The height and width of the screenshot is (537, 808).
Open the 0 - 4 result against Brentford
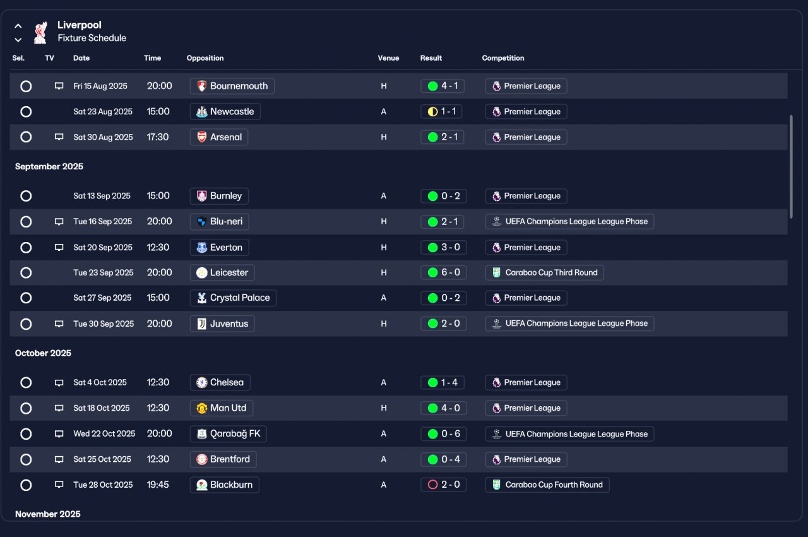[444, 459]
